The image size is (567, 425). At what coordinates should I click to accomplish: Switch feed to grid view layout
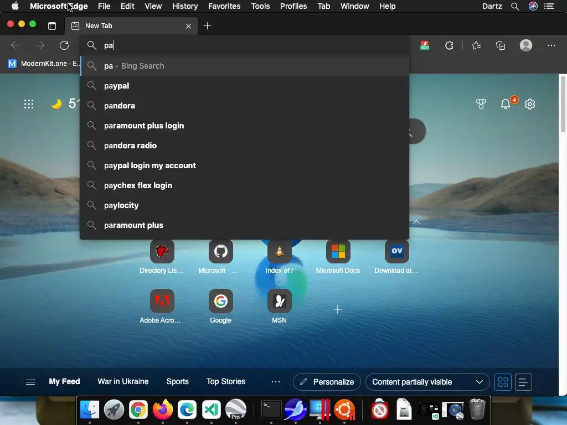pyautogui.click(x=503, y=382)
